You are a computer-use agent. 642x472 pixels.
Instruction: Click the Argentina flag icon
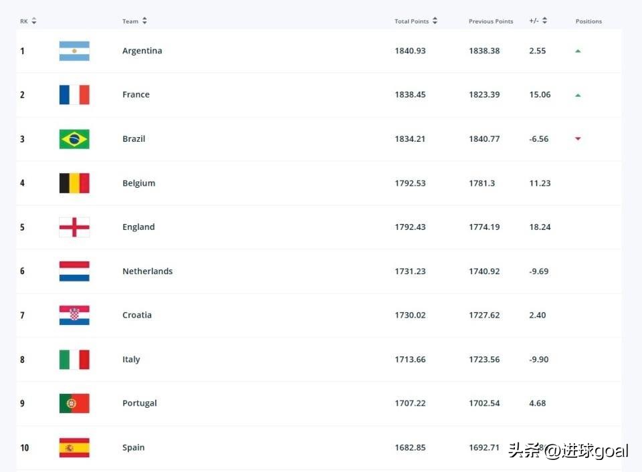point(74,51)
